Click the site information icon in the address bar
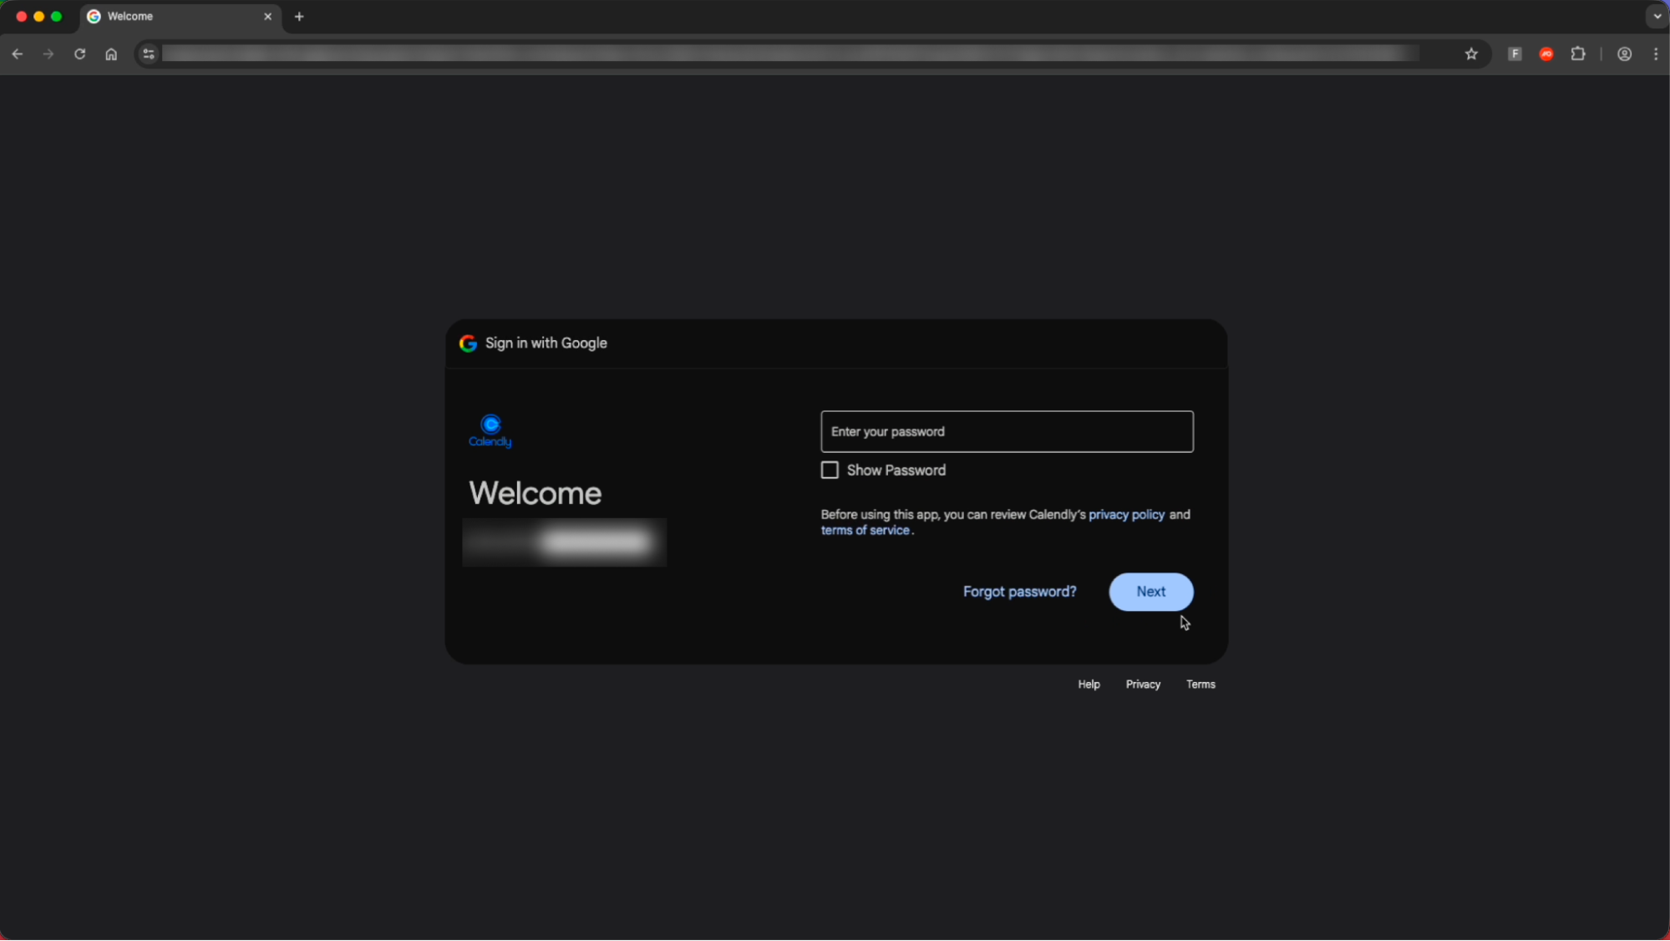 pyautogui.click(x=148, y=53)
